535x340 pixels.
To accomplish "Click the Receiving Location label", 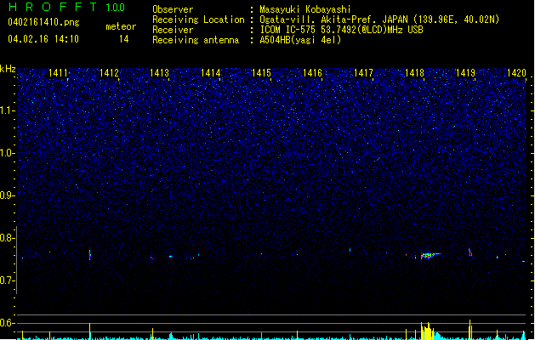I will click(198, 20).
